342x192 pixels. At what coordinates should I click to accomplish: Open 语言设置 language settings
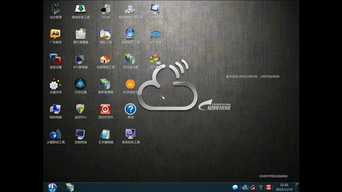point(56,59)
